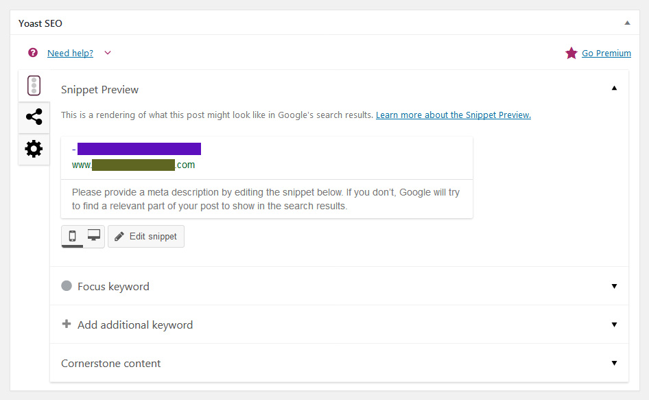Collapse the Yoast SEO metabox arrow
The height and width of the screenshot is (400, 649).
[x=628, y=23]
